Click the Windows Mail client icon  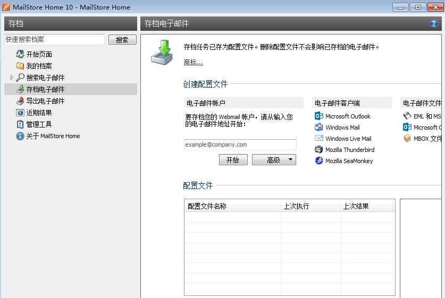point(318,127)
